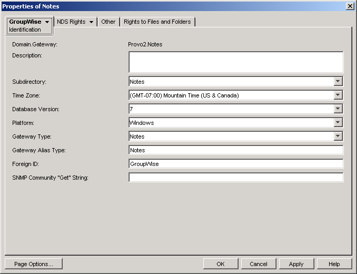The image size is (357, 274).
Task: Click the Description label
Action: coord(27,55)
